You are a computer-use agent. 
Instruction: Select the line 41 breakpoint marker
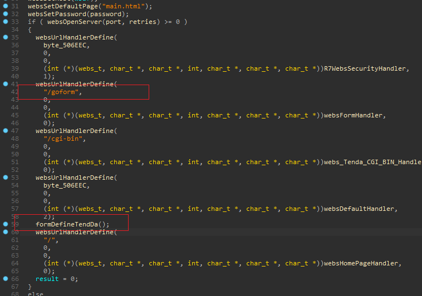tap(6, 84)
